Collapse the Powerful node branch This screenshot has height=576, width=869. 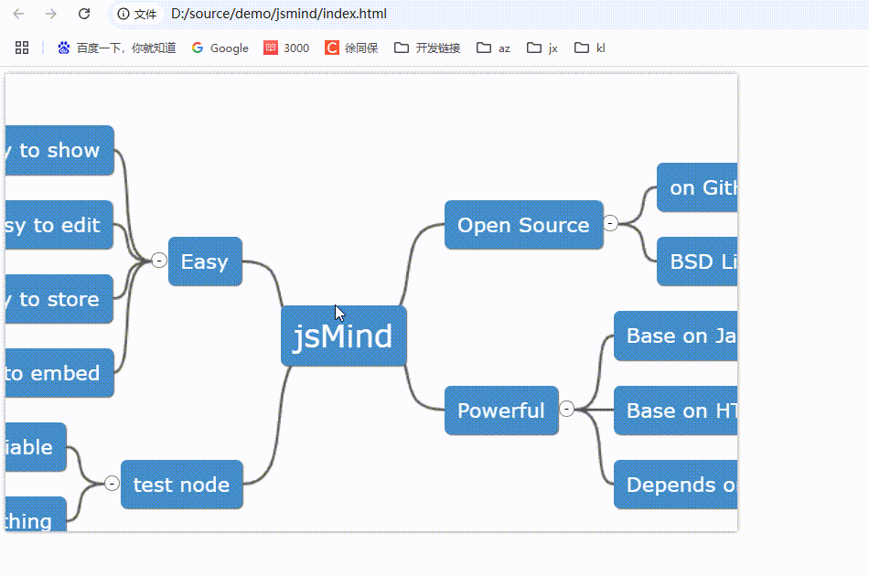[x=566, y=409]
